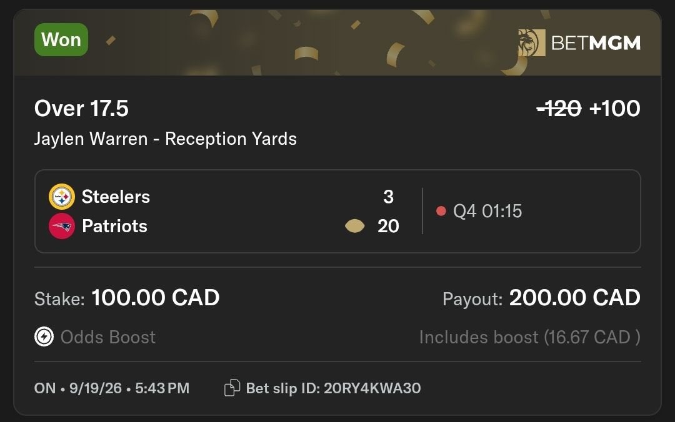Click the Q4 01:15 game clock
This screenshot has height=422, width=675.
point(487,211)
